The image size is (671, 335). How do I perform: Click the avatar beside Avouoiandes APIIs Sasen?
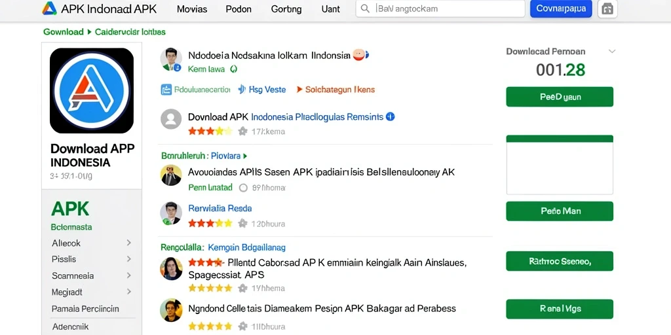pyautogui.click(x=171, y=175)
